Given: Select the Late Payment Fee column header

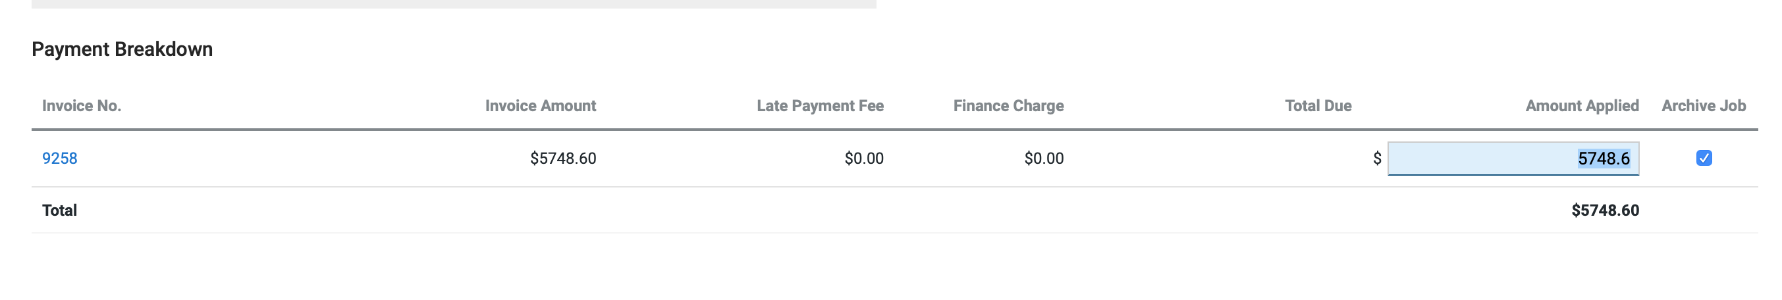Looking at the screenshot, I should tap(820, 106).
